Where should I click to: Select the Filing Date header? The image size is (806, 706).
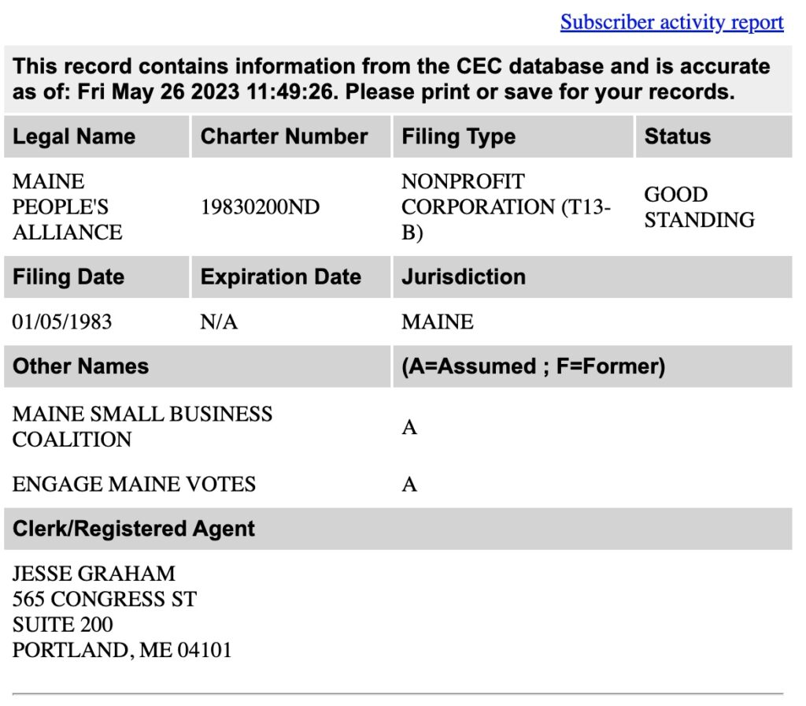tap(68, 277)
